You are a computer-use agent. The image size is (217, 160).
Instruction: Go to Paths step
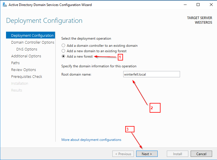pos(15,63)
